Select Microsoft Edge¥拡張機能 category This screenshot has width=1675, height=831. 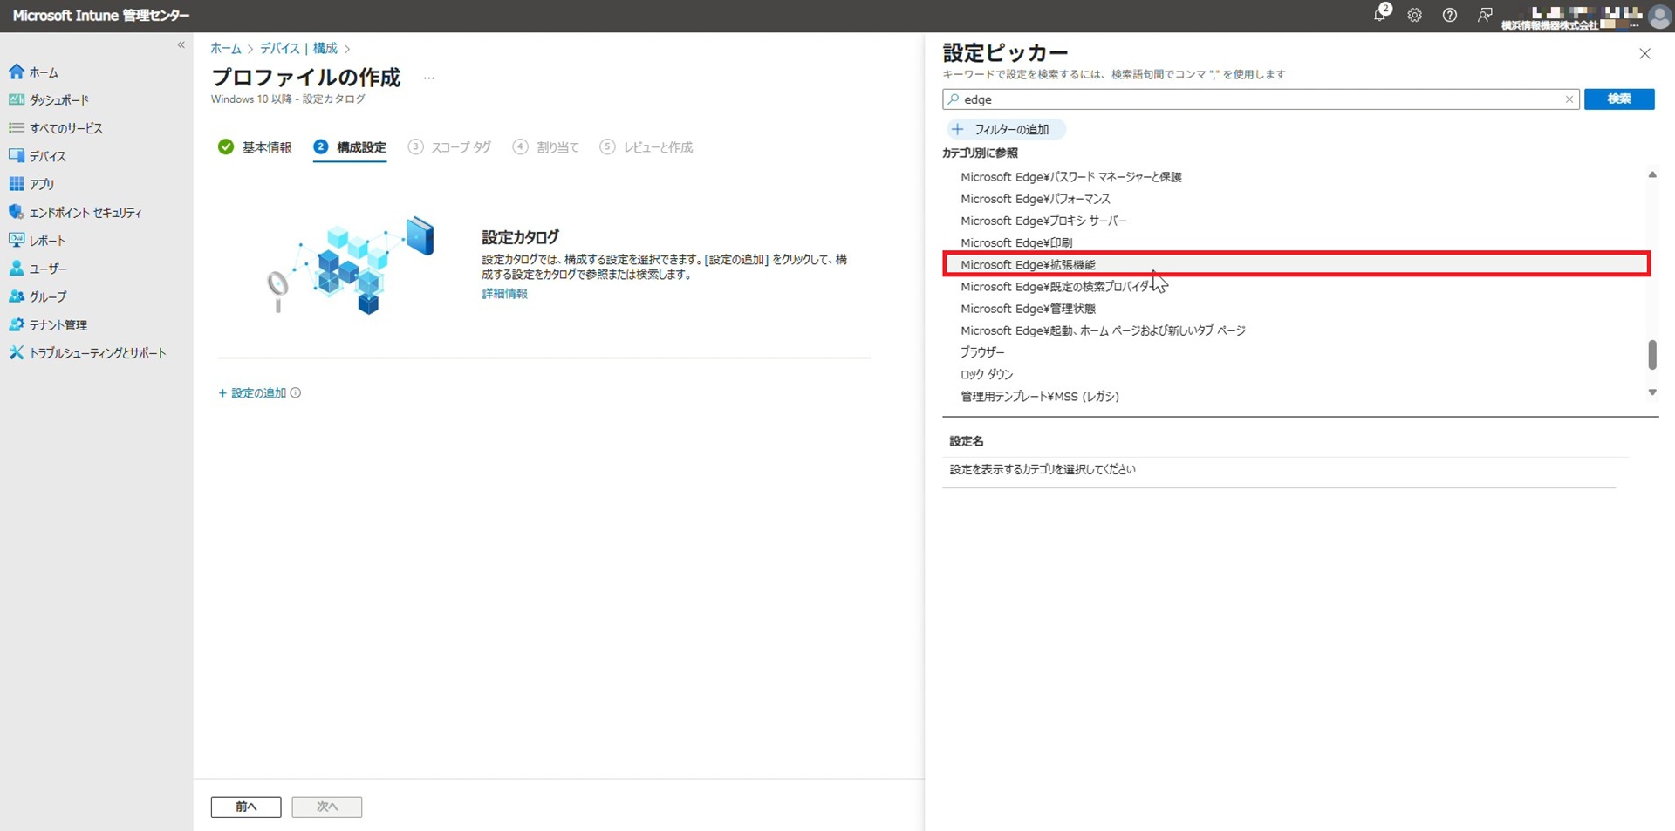(x=1028, y=264)
